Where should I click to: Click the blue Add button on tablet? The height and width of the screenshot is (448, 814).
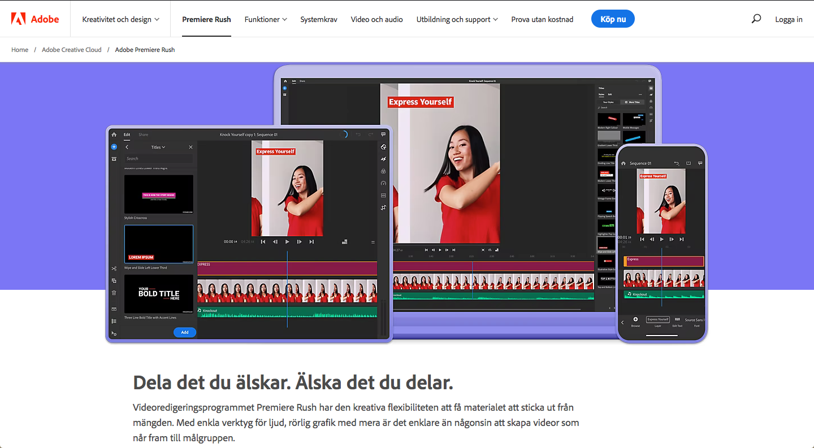(185, 332)
